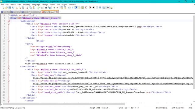Collapse the Table block on line 4
Image resolution: width=195 pixels, height=109 pixels.
[x=9, y=24]
